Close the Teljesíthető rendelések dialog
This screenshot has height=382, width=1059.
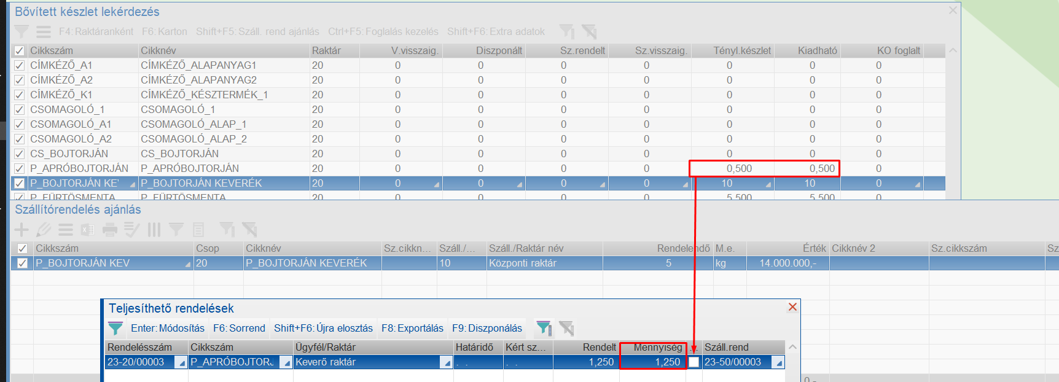(x=792, y=307)
